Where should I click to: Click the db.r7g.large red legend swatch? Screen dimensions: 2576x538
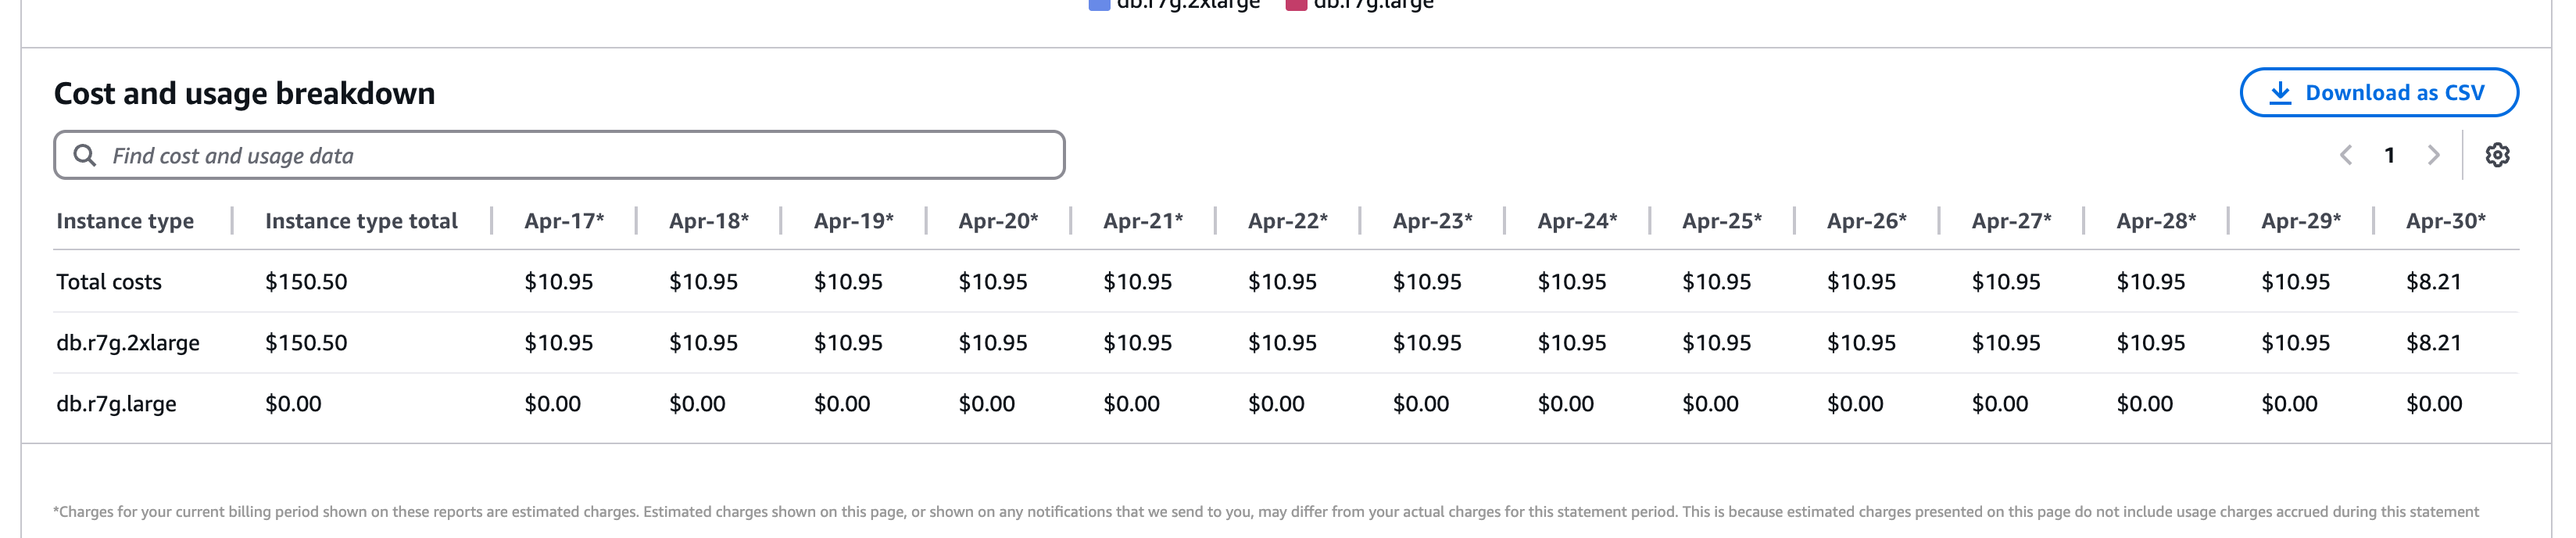tap(1296, 4)
